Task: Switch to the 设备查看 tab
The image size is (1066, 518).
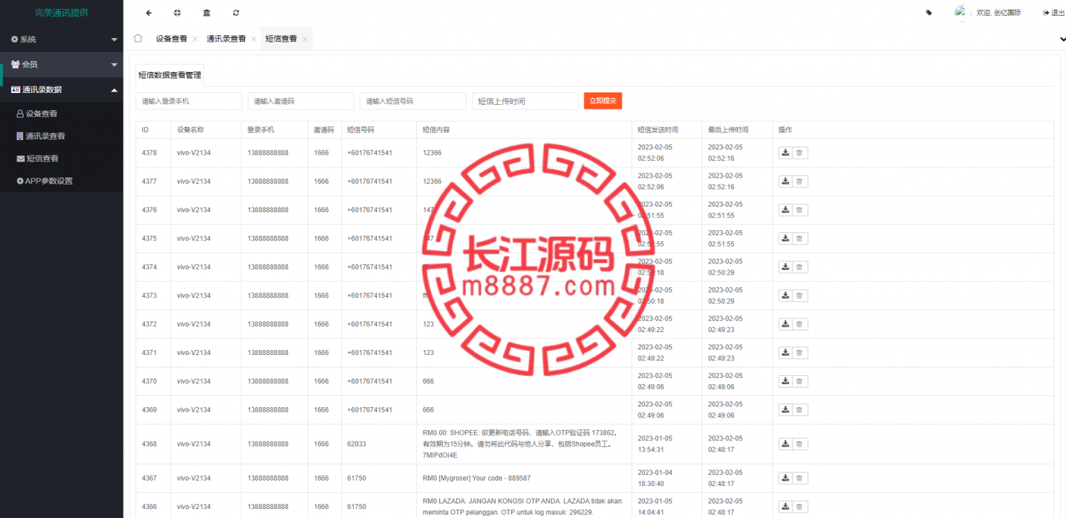Action: pyautogui.click(x=171, y=39)
